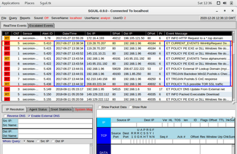The width and height of the screenshot is (237, 154).
Task: Tick the Show Packet Data checkbox
Action: [99, 107]
